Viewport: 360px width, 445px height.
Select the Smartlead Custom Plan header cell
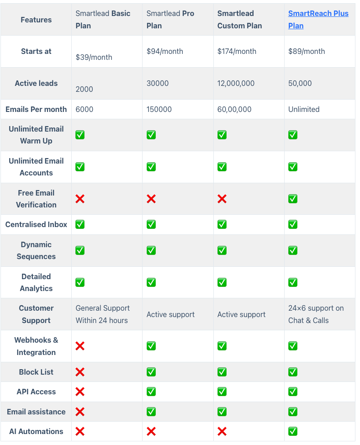(x=249, y=20)
